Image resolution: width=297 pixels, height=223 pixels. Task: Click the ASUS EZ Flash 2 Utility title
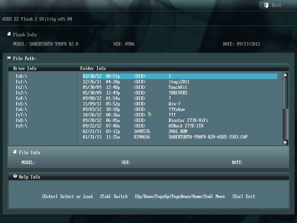pyautogui.click(x=37, y=19)
